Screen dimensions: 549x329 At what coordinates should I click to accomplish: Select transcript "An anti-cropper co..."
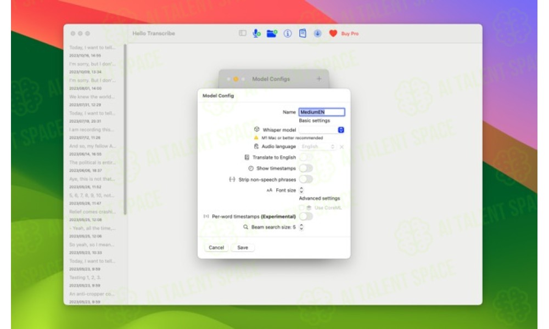92,298
